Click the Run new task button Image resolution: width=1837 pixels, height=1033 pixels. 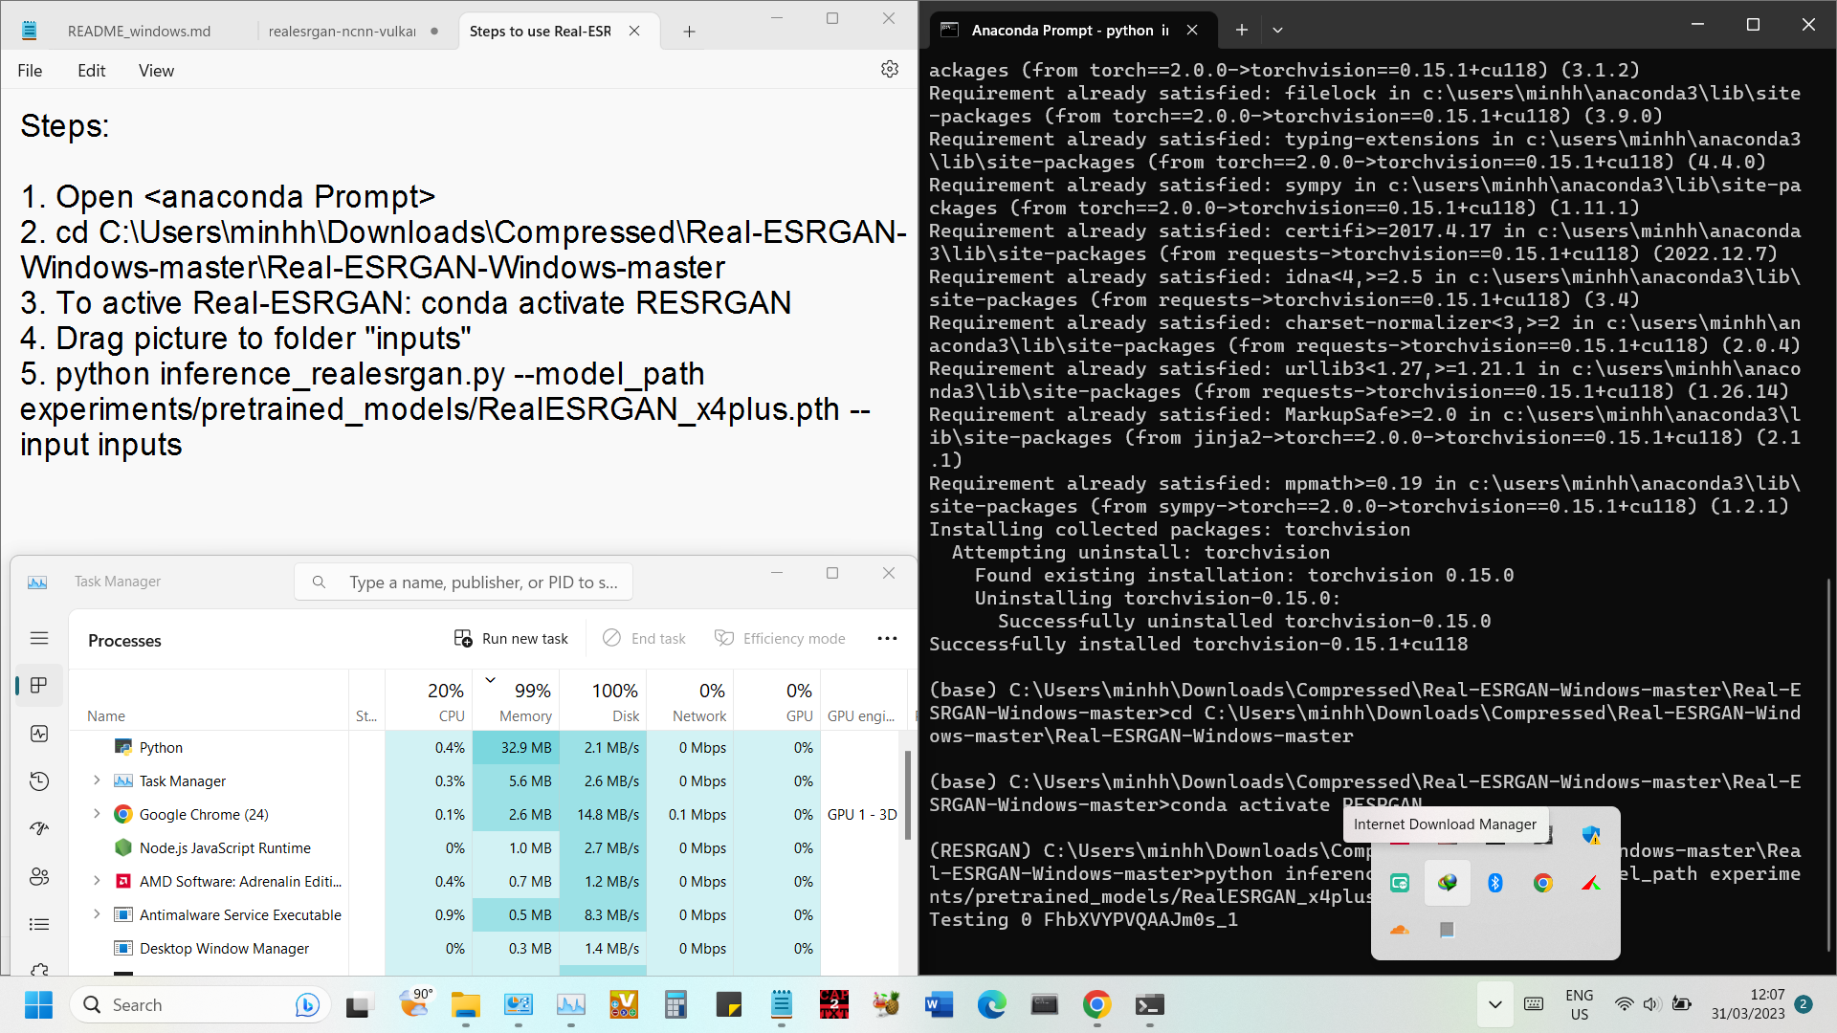512,638
